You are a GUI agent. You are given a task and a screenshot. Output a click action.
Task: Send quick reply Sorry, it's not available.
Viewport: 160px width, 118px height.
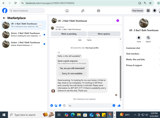click(x=72, y=73)
